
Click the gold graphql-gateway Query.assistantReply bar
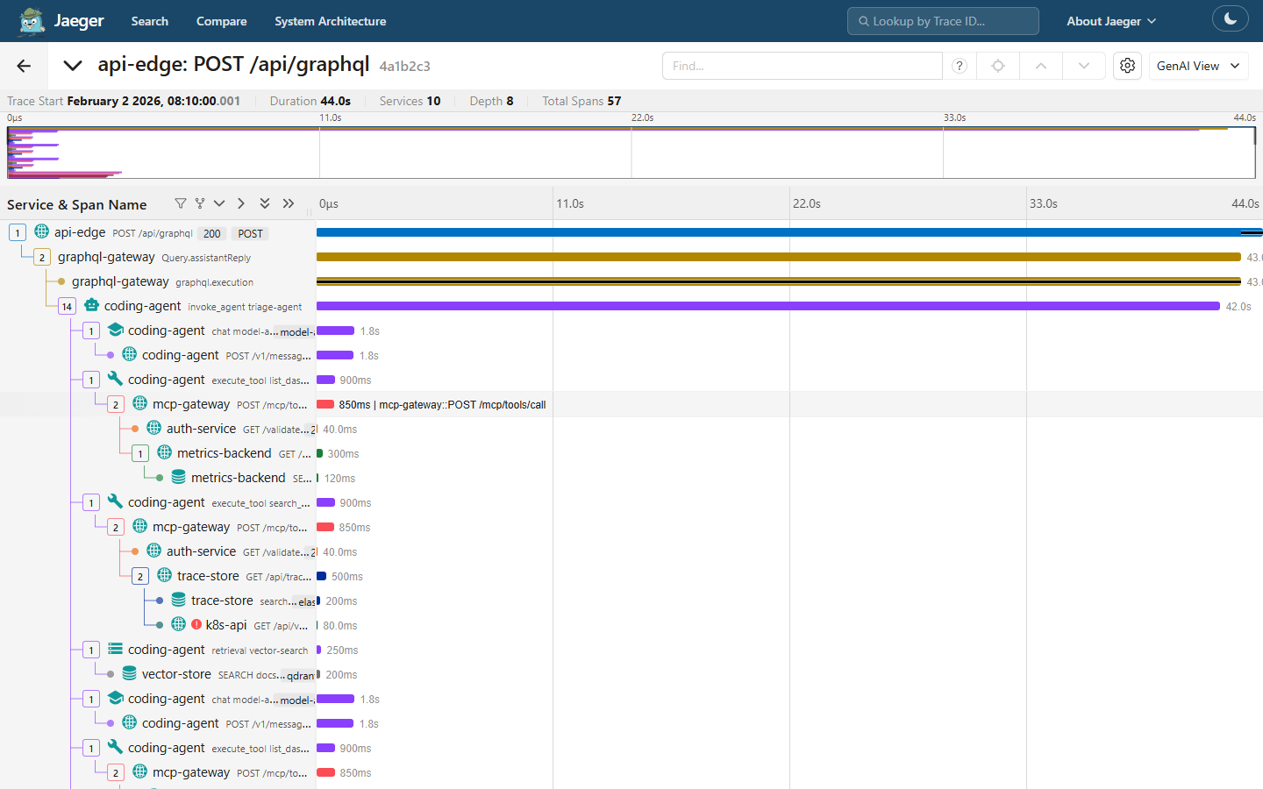pos(779,257)
